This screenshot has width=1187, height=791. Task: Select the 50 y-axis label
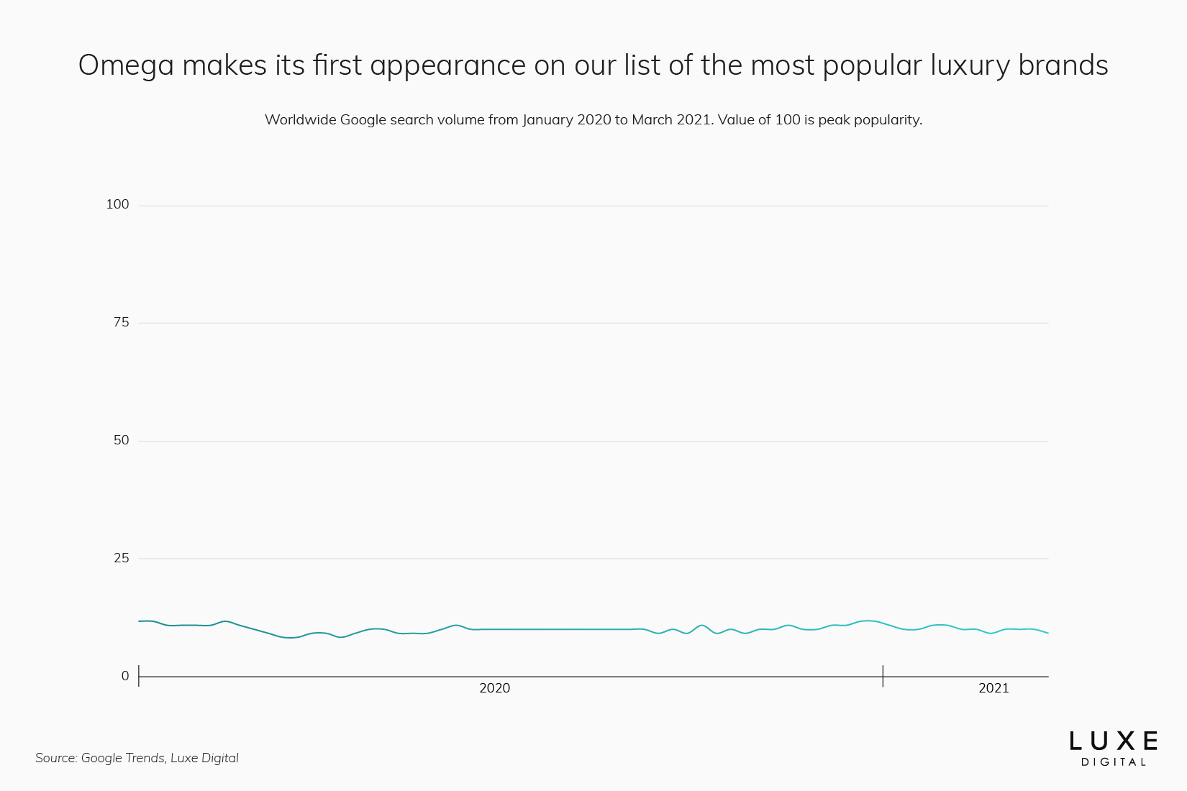[121, 440]
